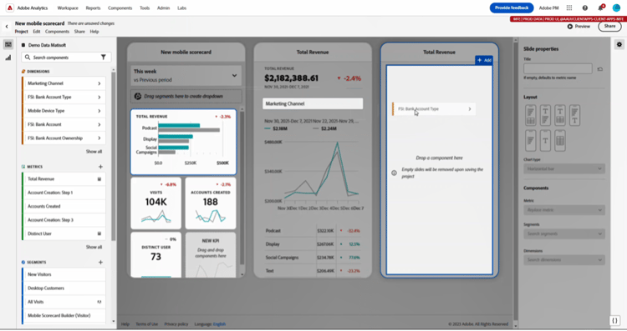The height and width of the screenshot is (331, 627).
Task: Choose layout with chart above title
Action: click(574, 115)
